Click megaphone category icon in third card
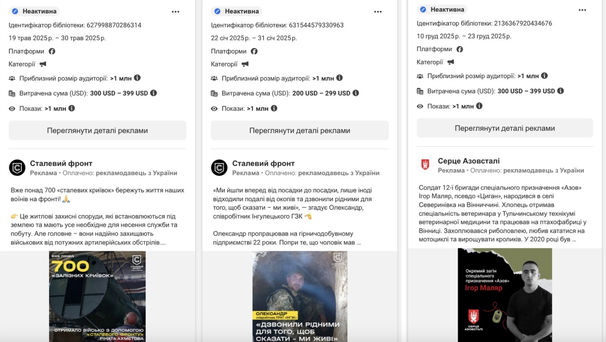The image size is (606, 342). (x=451, y=62)
